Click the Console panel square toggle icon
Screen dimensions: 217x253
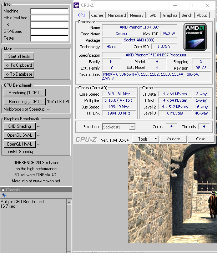click(3, 190)
